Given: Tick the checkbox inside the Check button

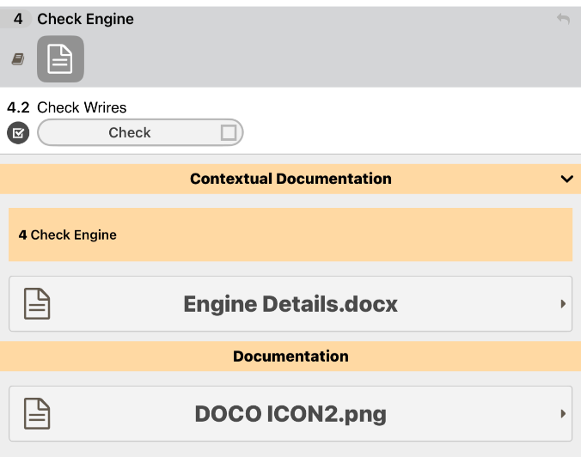Looking at the screenshot, I should pos(229,132).
